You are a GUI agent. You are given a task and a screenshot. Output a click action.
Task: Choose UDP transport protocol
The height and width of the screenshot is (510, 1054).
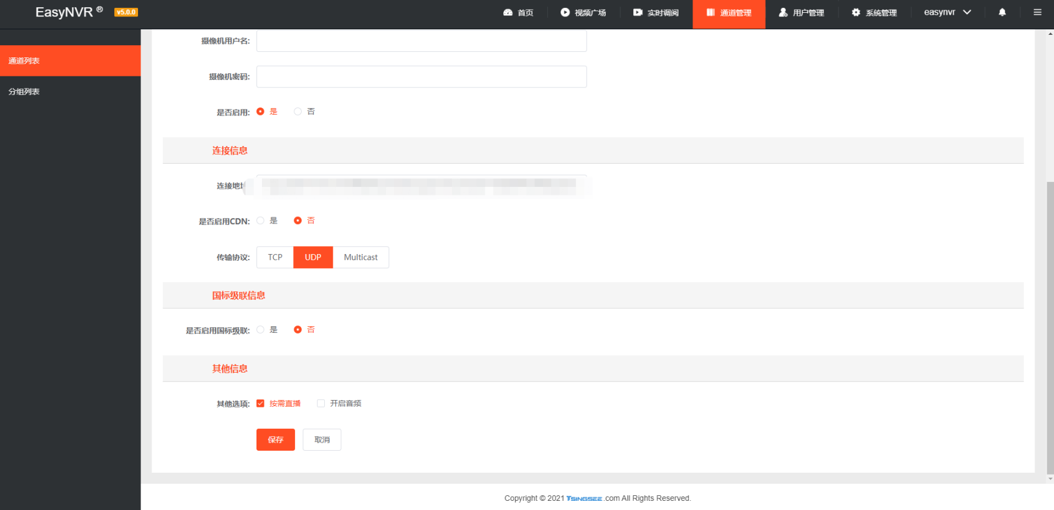313,257
